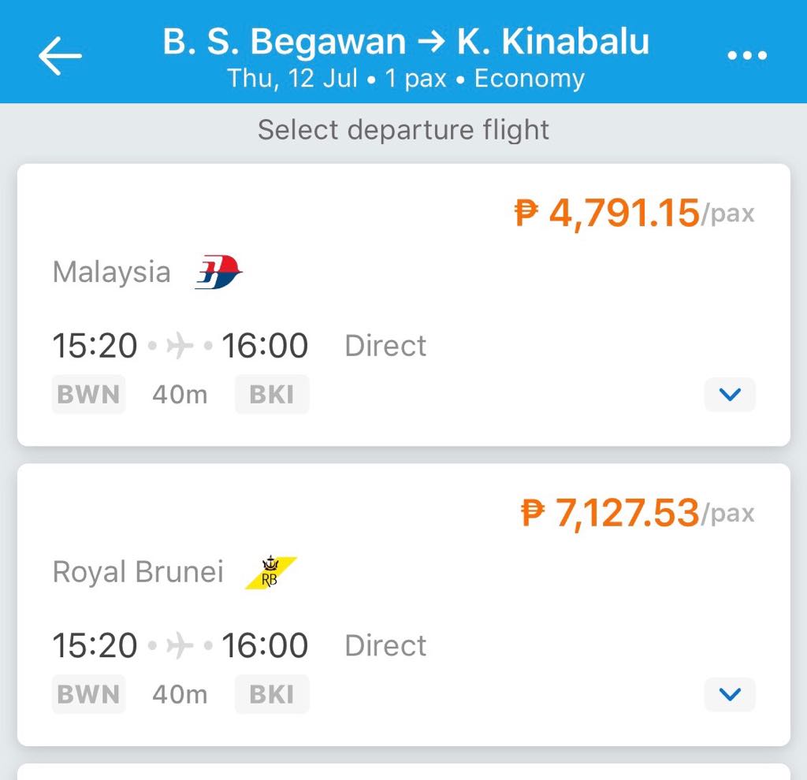
Task: Expand Royal Brunei flight details chevron
Action: click(730, 694)
